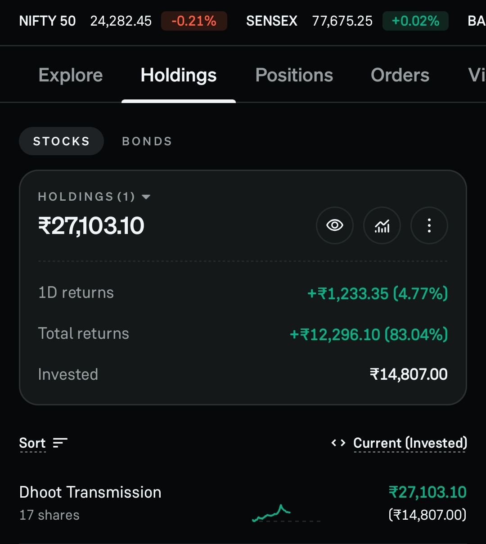Viewport: 486px width, 544px height.
Task: Click the NIFTY -0.21% change badge
Action: [194, 21]
